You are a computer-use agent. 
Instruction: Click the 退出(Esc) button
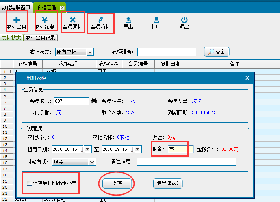pyautogui.click(x=167, y=183)
